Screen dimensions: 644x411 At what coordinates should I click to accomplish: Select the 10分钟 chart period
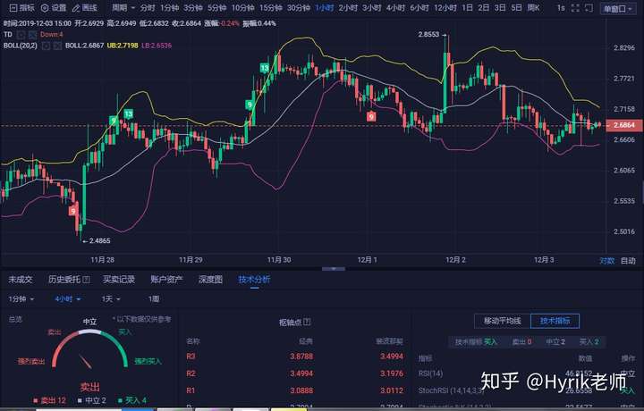point(242,8)
